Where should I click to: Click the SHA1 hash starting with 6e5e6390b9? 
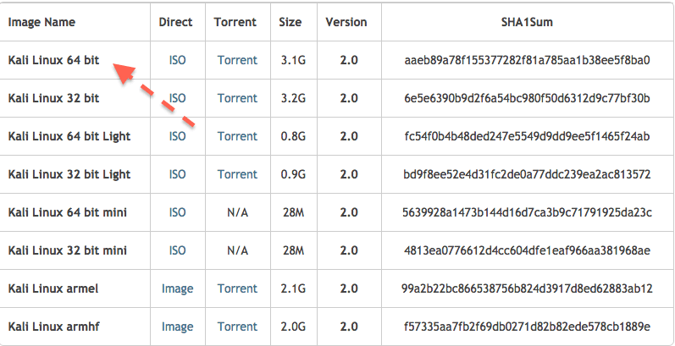pyautogui.click(x=528, y=98)
